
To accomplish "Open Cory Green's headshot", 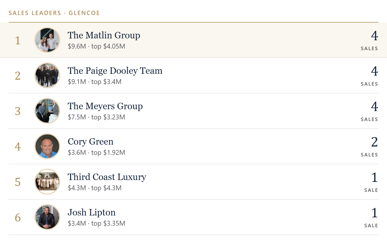I will click(47, 146).
